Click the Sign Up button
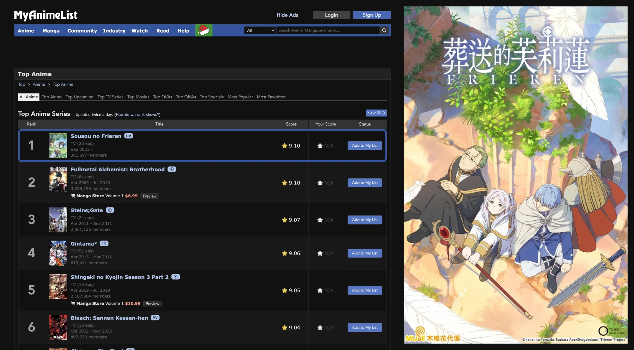This screenshot has height=350, width=634. 372,15
